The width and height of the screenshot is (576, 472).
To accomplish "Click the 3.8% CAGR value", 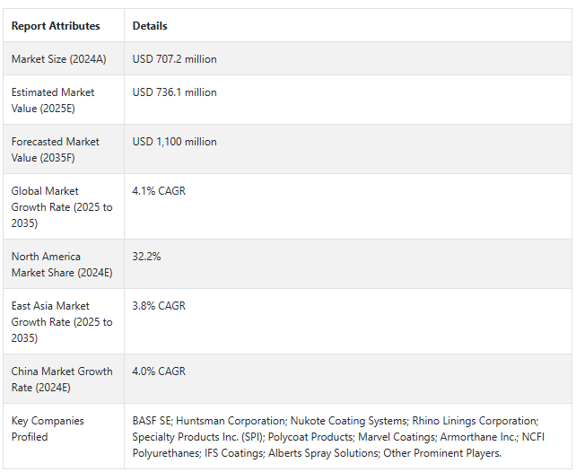I will pyautogui.click(x=159, y=306).
